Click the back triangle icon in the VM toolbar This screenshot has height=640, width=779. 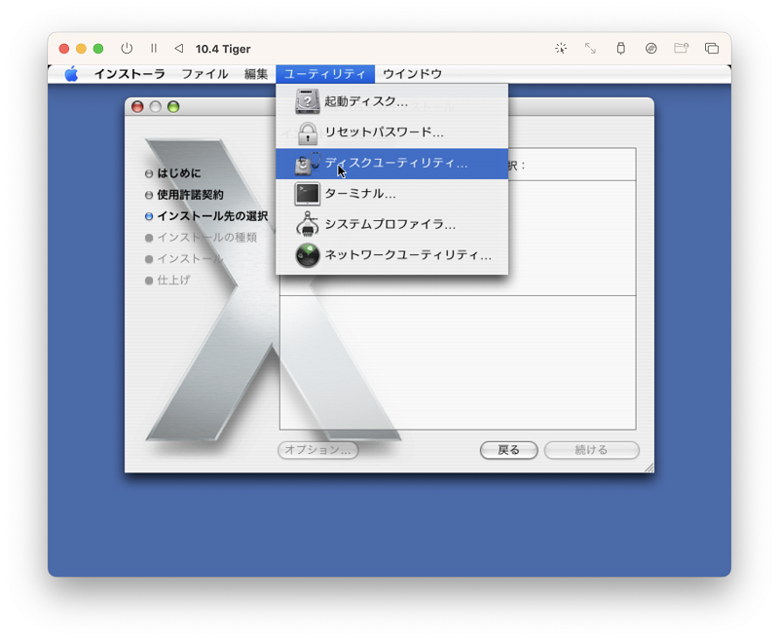click(179, 48)
